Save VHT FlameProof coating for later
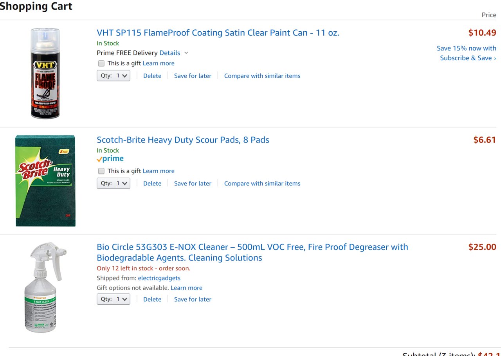Screen dimensions: 501x356 click(193, 76)
